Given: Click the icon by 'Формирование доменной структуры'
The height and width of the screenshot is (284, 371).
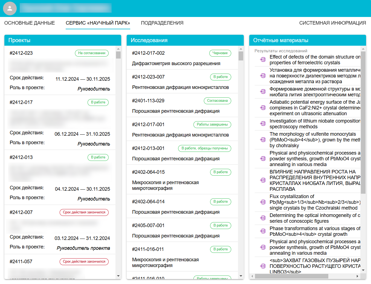Looking at the screenshot, I should tap(263, 91).
